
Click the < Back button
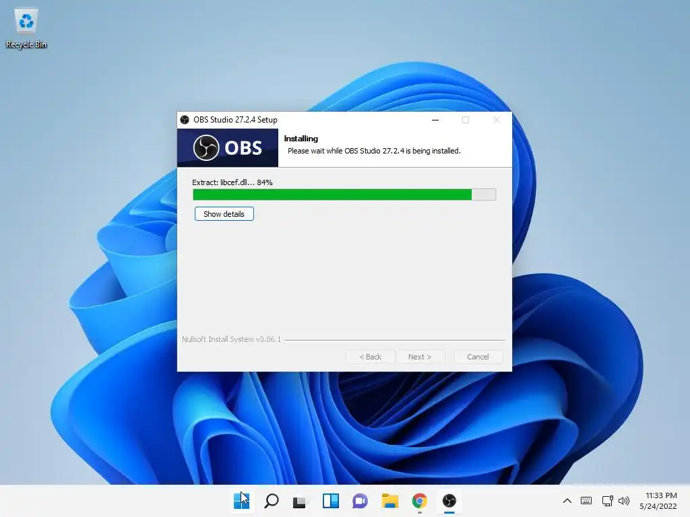tap(370, 357)
